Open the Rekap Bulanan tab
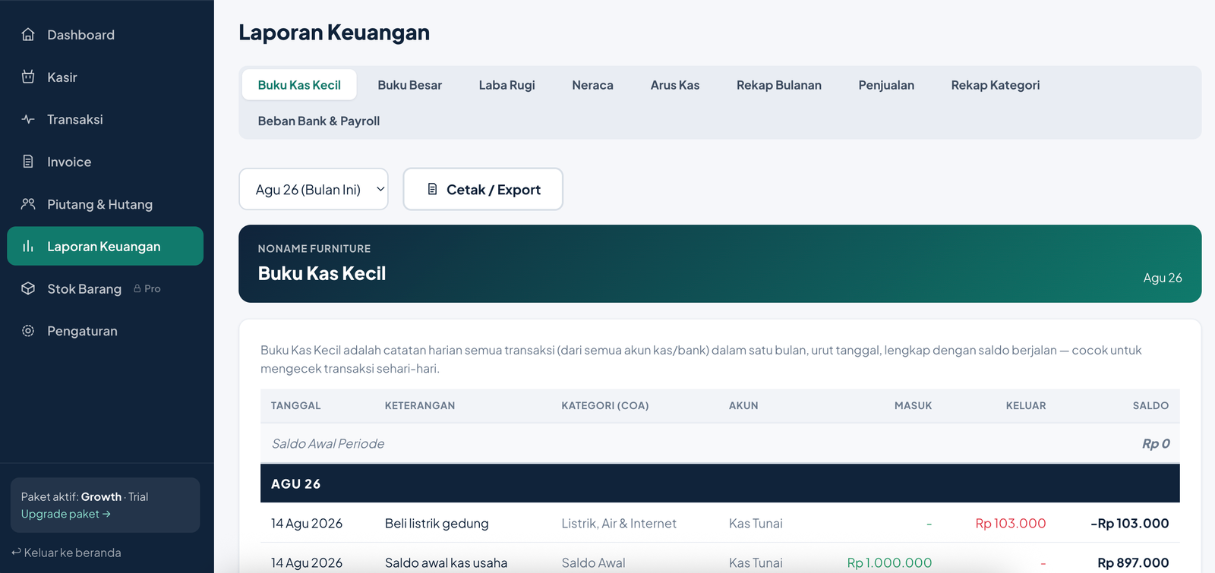Screen dimensions: 1215x573 click(x=778, y=85)
